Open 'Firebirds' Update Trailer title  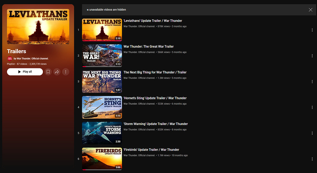coord(151,150)
